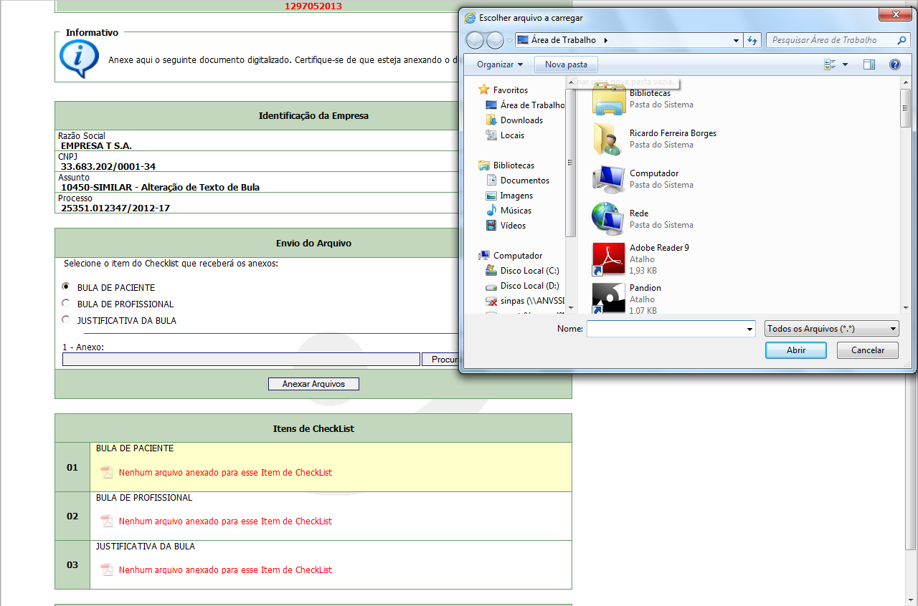Click the Anexar Arquivos button

313,384
